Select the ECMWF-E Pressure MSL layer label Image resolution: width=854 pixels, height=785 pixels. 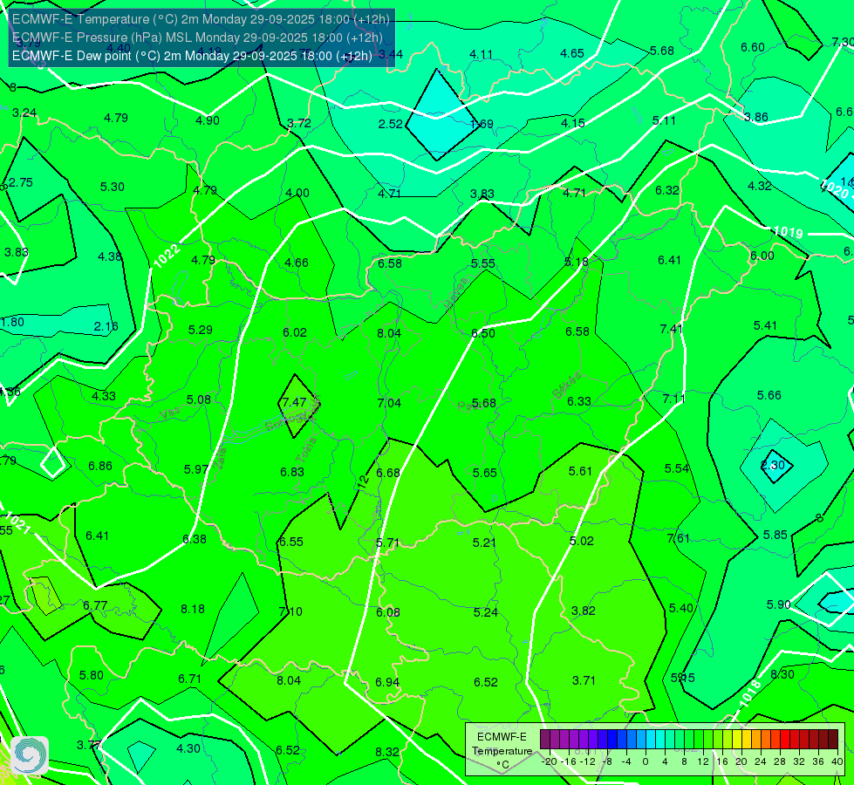[197, 38]
